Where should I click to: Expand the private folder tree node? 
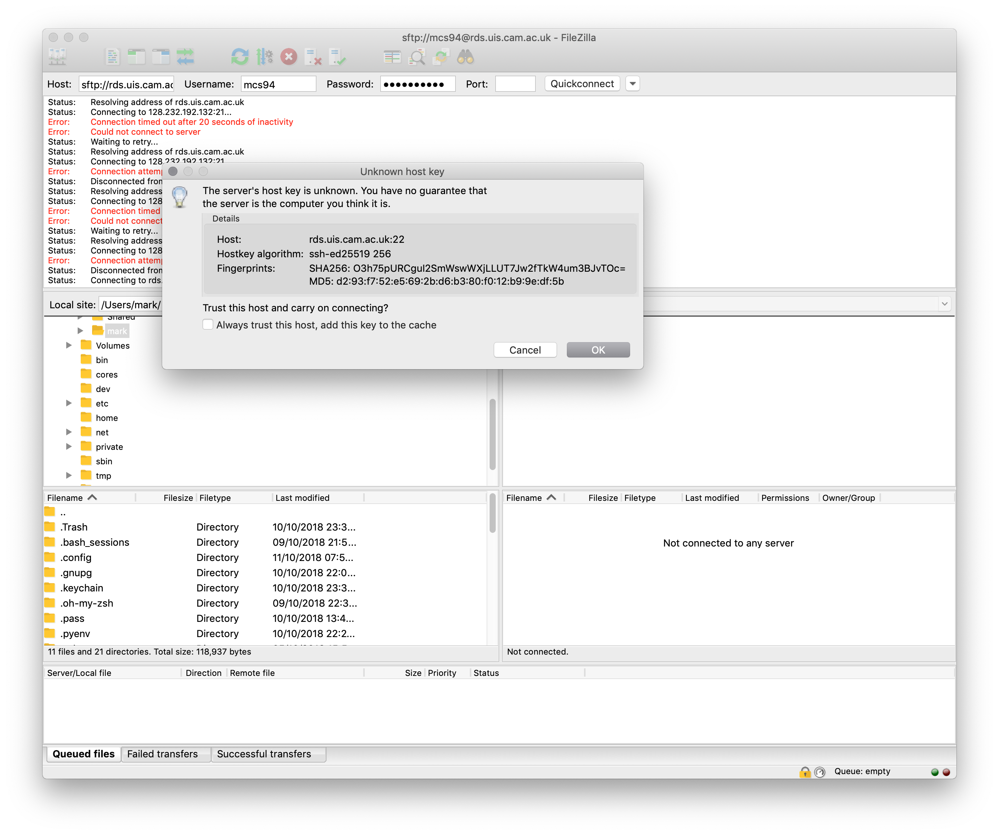coord(69,446)
